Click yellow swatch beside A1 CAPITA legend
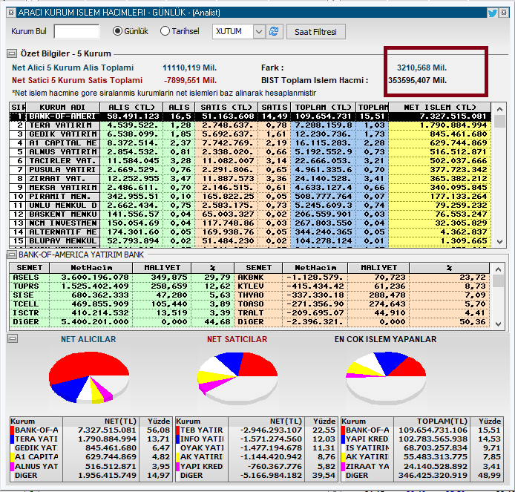This screenshot has width=515, height=492. coord(12,457)
